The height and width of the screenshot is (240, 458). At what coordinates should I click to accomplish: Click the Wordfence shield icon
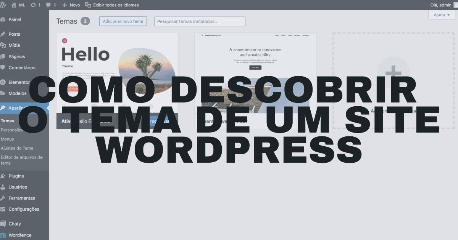3,235
